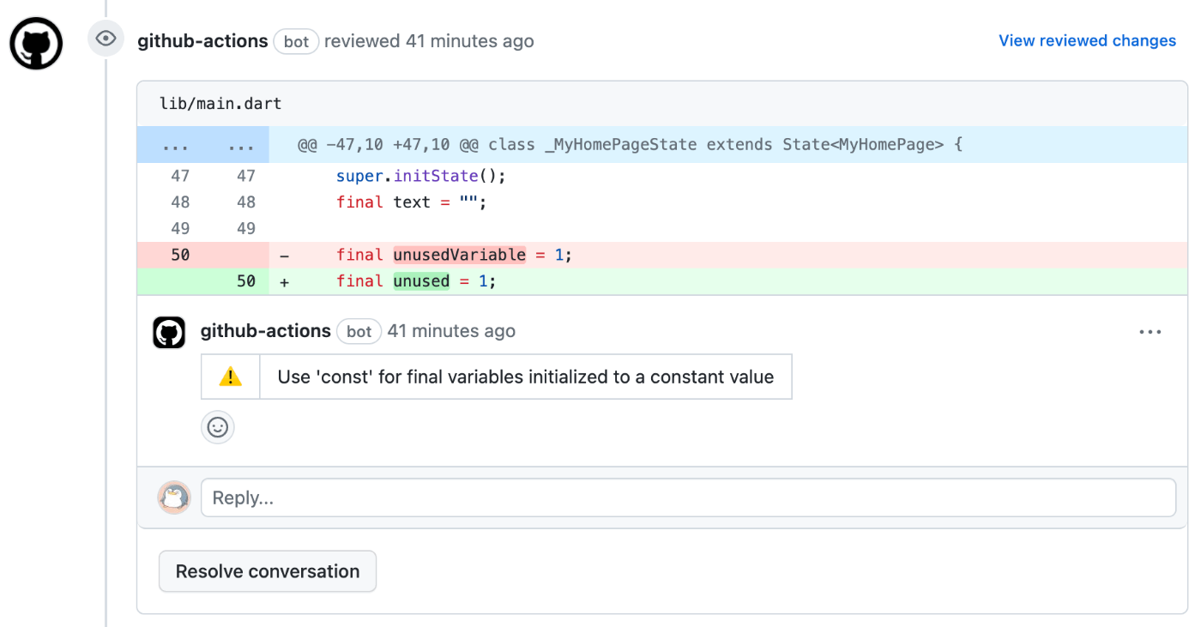Click the removed line number 50
The image size is (1201, 627).
[180, 255]
